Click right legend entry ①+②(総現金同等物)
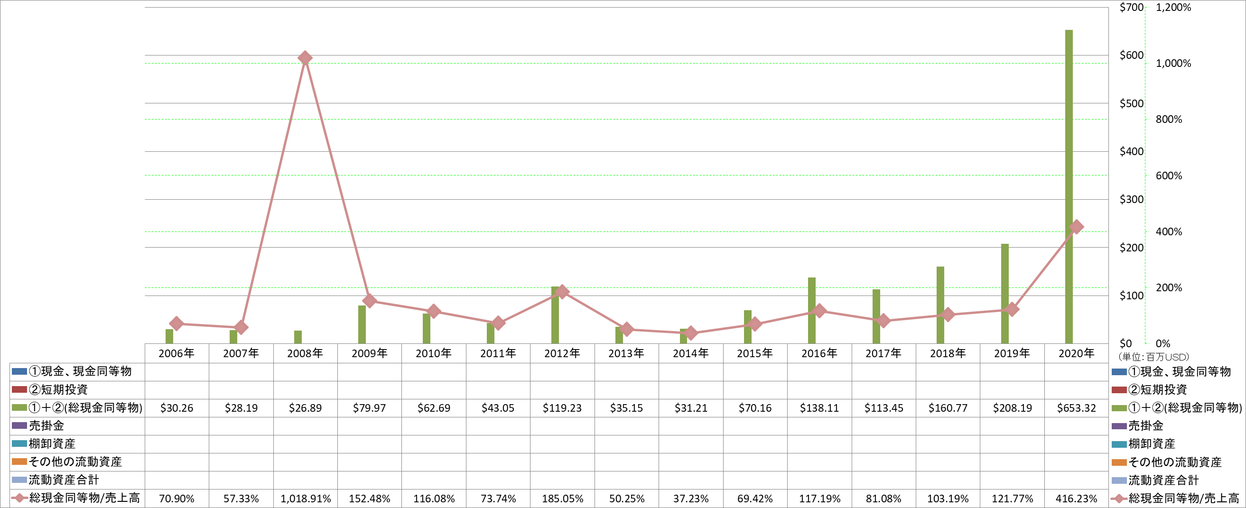 point(1177,408)
